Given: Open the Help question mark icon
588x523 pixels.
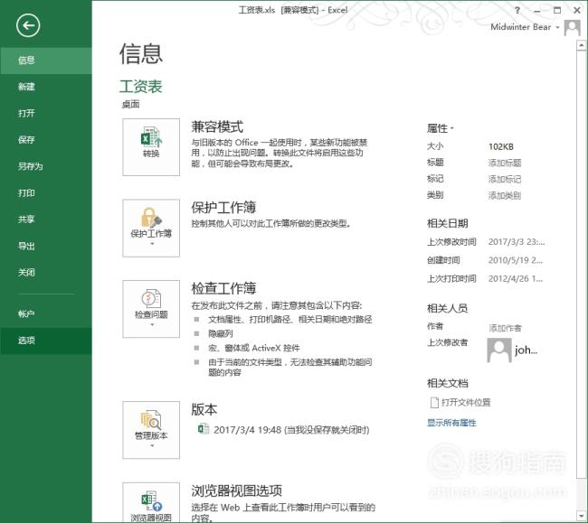Looking at the screenshot, I should click(517, 11).
